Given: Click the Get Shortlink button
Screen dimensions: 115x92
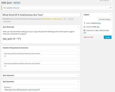Looking at the screenshot, I should click(x=7, y=21).
